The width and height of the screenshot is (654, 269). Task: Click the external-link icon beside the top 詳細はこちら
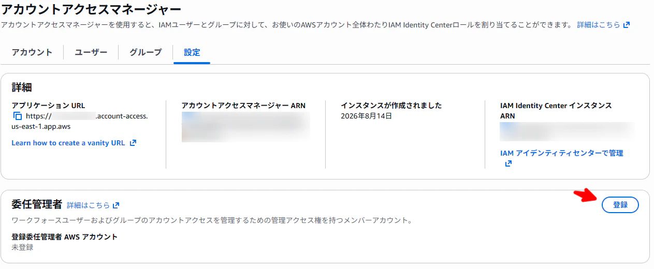point(627,25)
